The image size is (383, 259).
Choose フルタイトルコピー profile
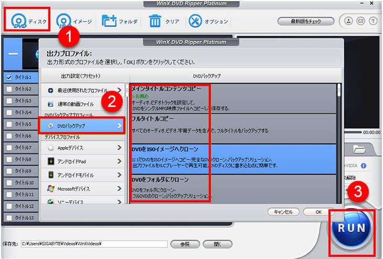point(233,128)
